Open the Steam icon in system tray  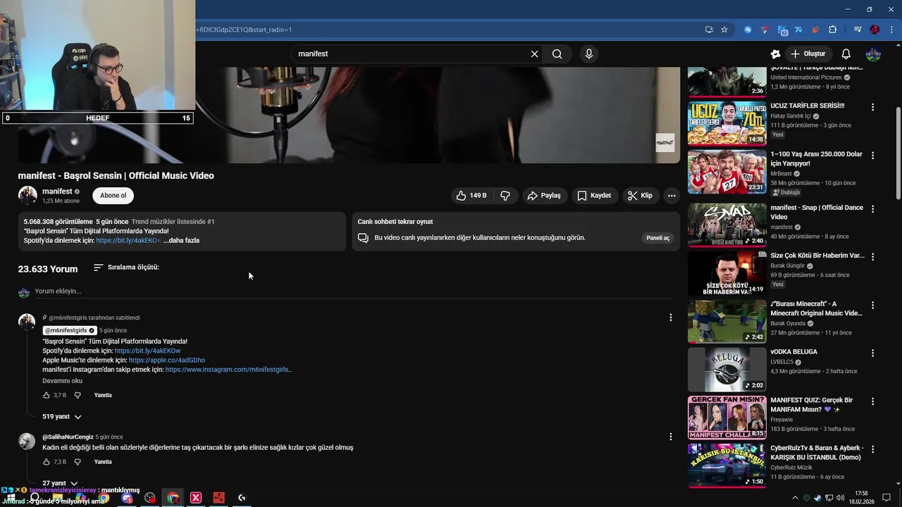[817, 498]
